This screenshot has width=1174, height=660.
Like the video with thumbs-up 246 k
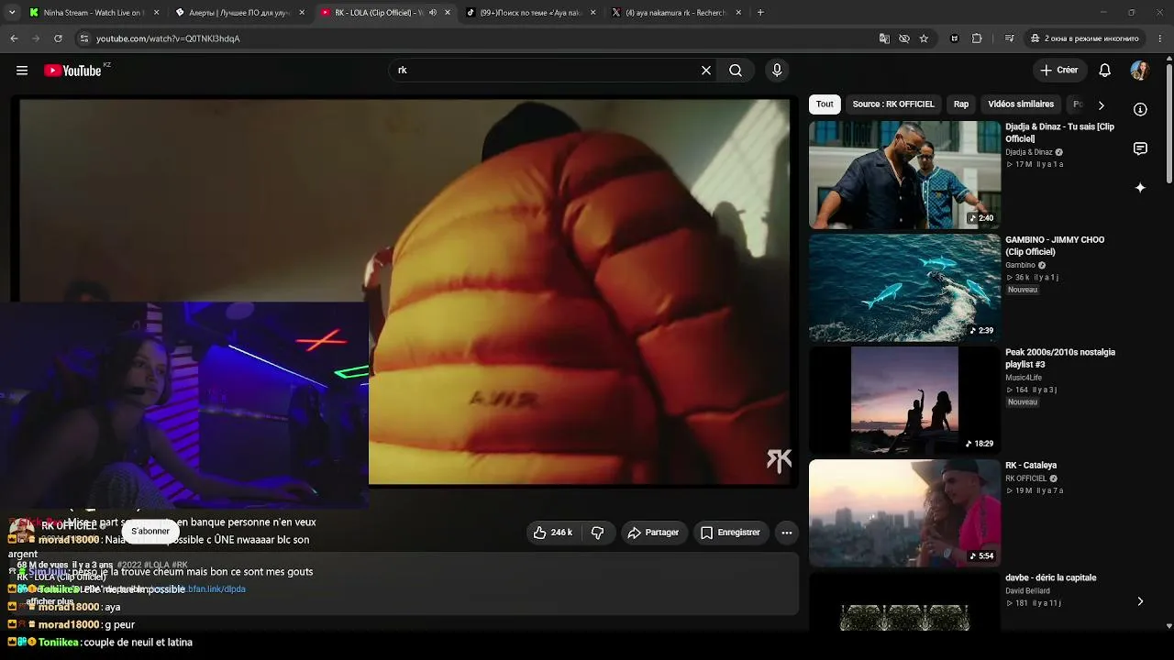tap(554, 533)
